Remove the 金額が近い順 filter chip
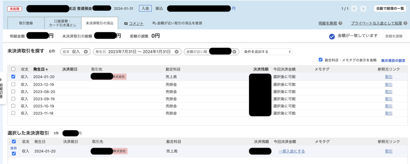Viewport: 410px width, 164px height. [236, 51]
